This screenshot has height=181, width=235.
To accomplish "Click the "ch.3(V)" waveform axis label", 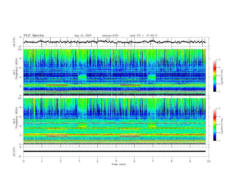I will point(14,152).
